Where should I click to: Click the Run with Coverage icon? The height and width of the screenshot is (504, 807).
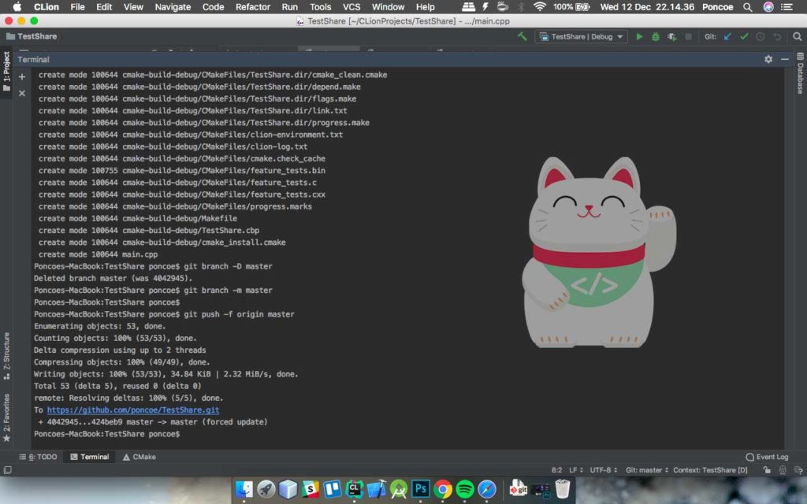[671, 36]
